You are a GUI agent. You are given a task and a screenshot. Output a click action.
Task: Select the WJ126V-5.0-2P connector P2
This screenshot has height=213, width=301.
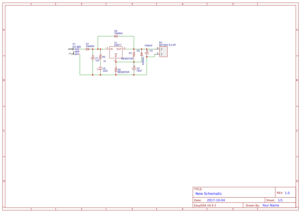(x=163, y=52)
